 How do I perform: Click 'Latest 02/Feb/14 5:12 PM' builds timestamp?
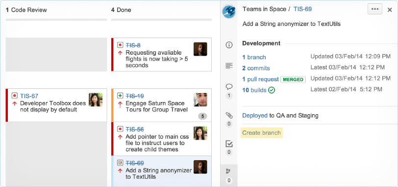pyautogui.click(x=346, y=89)
